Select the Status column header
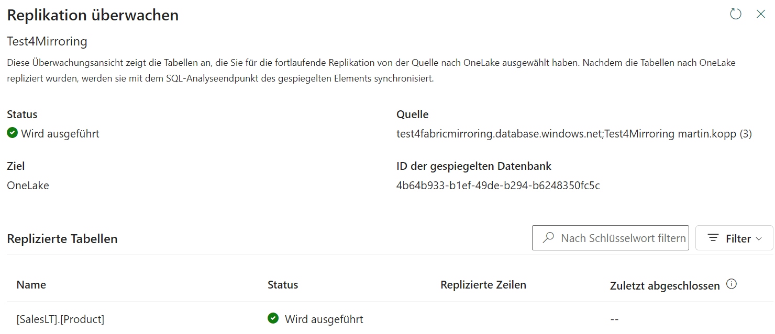775x334 pixels. coord(283,284)
